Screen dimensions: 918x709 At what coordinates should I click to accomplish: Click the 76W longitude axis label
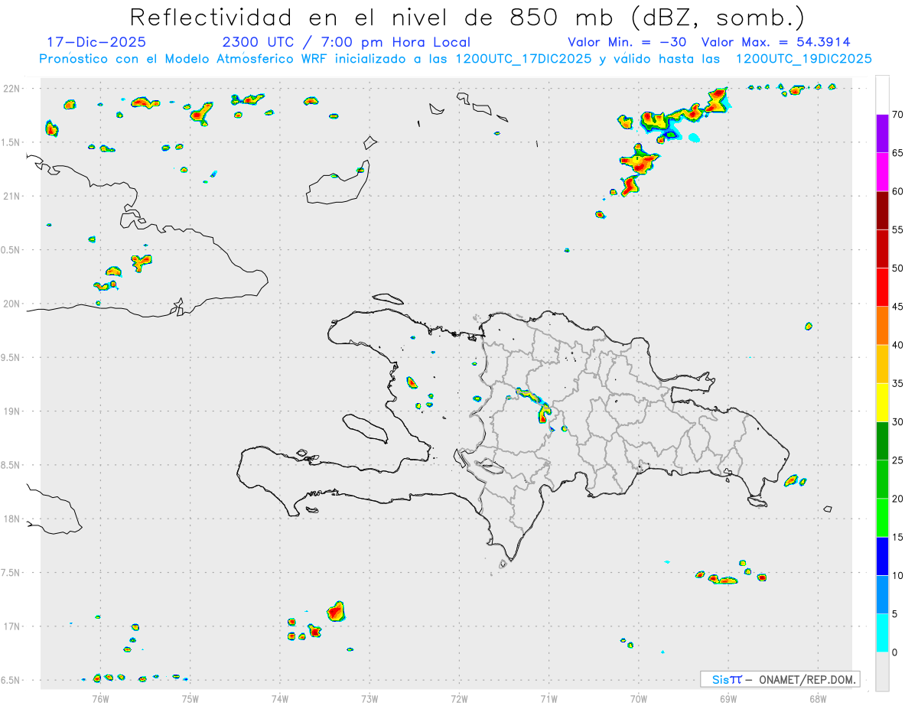tap(100, 698)
